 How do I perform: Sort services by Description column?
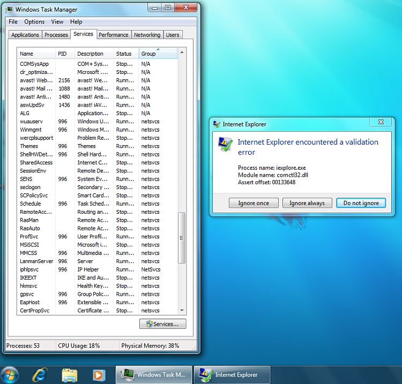coord(94,54)
